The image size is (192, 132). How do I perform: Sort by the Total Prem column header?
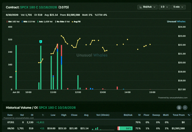click(x=179, y=115)
